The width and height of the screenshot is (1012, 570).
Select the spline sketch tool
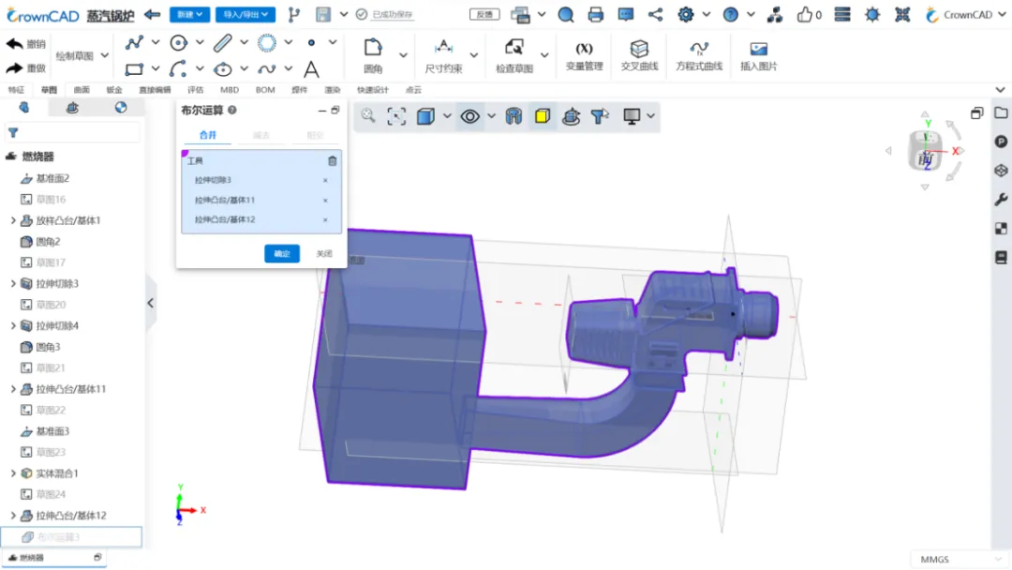[x=266, y=68]
